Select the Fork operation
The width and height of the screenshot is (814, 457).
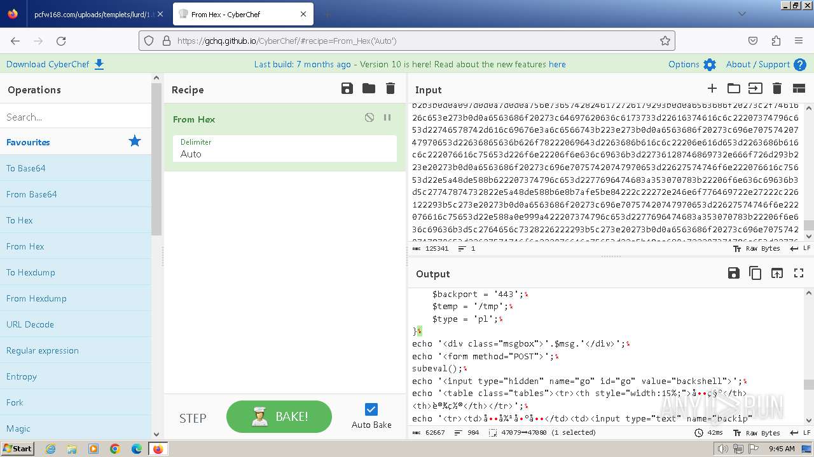[76, 402]
